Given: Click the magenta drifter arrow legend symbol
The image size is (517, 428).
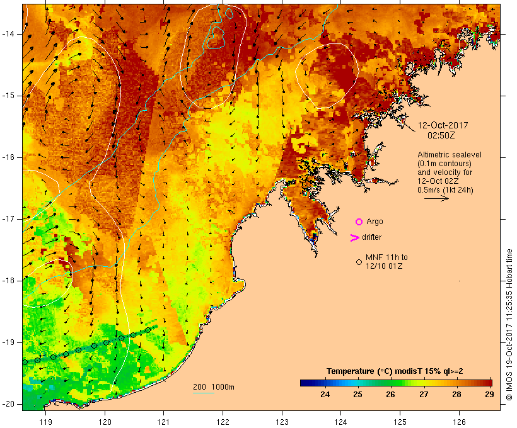Looking at the screenshot, I should point(354,238).
